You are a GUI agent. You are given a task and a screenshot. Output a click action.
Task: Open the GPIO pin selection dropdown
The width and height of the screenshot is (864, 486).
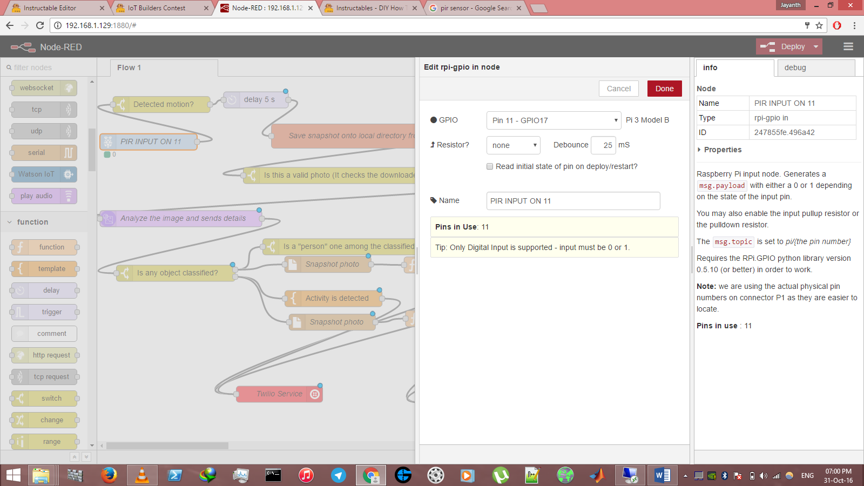click(x=554, y=120)
